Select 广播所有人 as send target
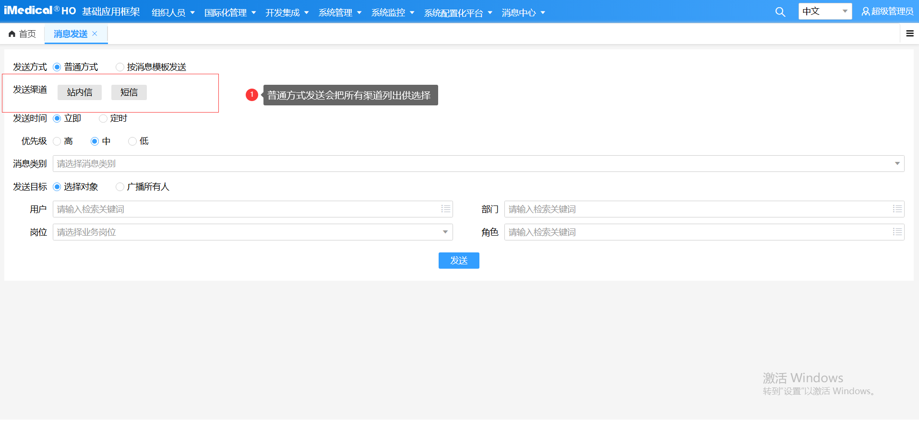The height and width of the screenshot is (421, 919). pos(120,187)
